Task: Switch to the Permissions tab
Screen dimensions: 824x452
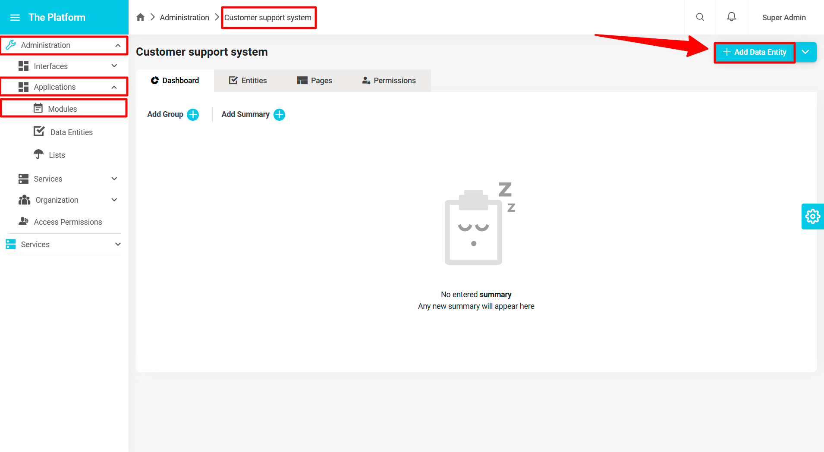Action: [x=389, y=81]
